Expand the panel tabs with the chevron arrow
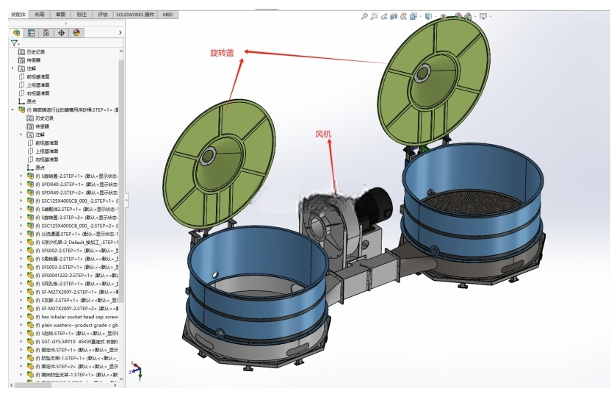Screen dimensions: 614x394 [x=120, y=33]
